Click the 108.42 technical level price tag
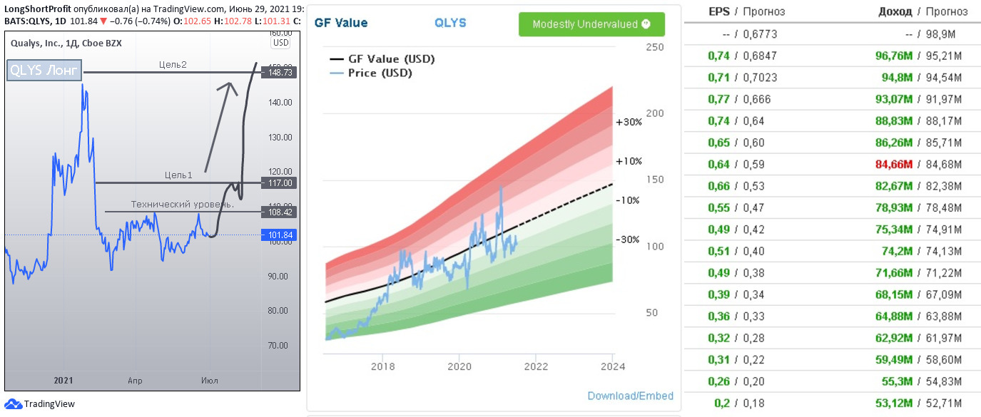 pyautogui.click(x=279, y=212)
